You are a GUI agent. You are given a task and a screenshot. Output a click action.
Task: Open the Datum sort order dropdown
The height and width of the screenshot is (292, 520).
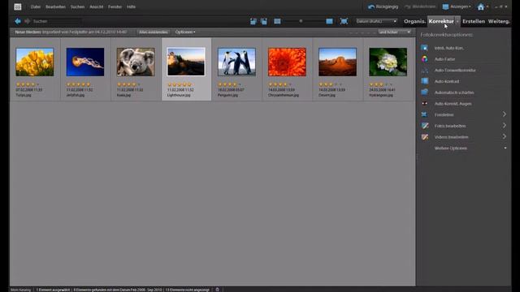376,21
